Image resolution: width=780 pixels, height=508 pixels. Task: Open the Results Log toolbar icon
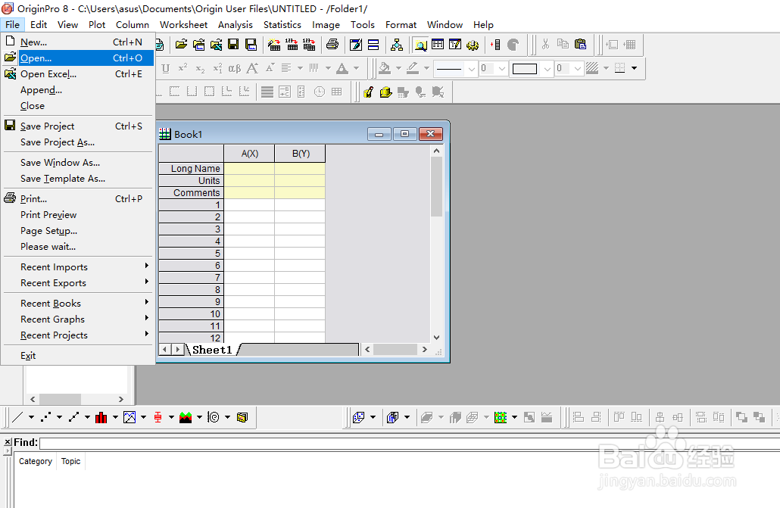(438, 45)
